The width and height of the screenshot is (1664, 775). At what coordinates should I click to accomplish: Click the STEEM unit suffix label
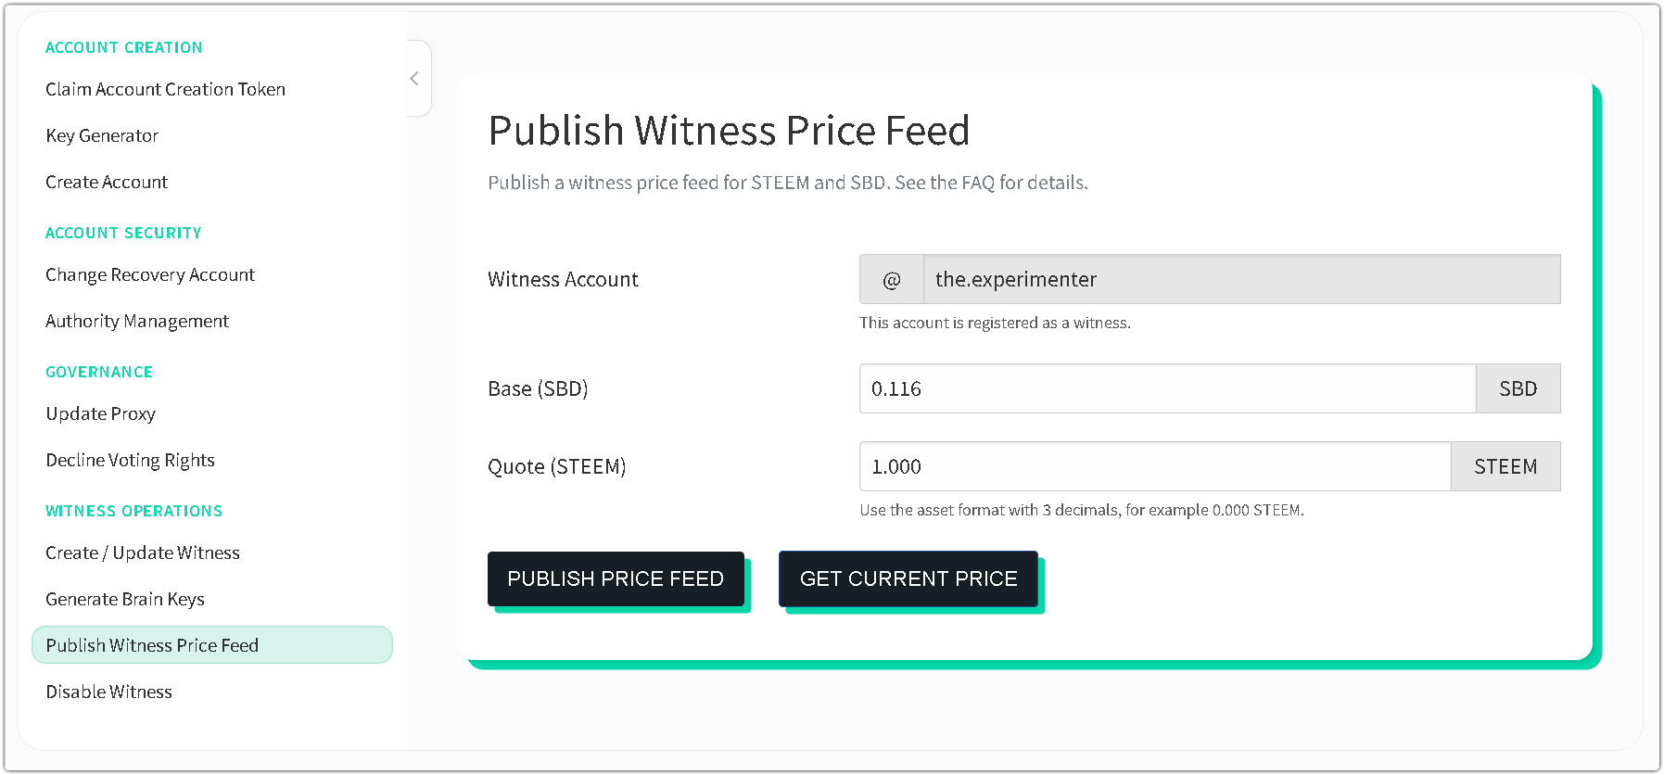[1505, 467]
